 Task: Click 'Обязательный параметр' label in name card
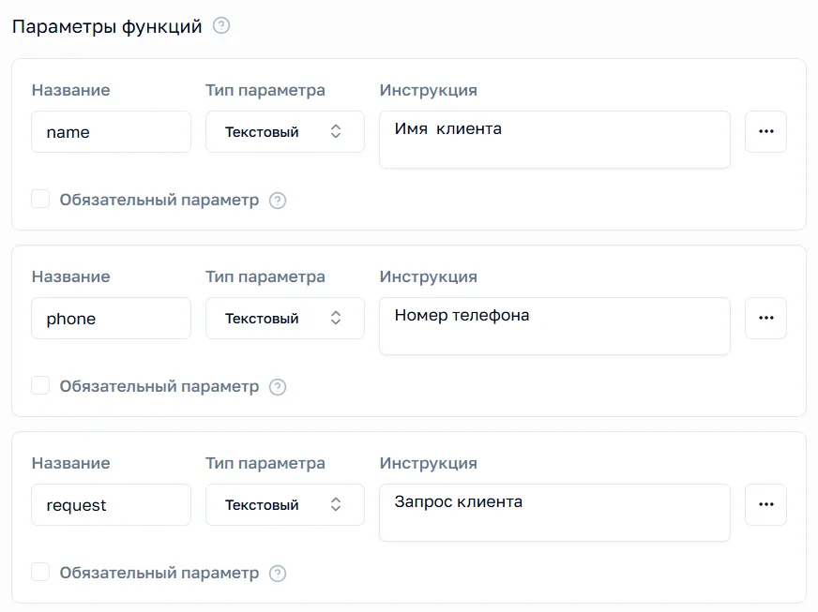point(159,200)
